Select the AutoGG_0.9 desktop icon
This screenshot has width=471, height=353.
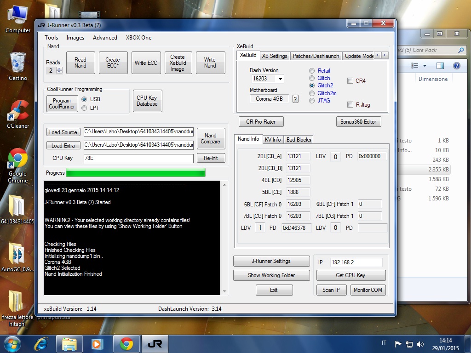click(x=17, y=257)
